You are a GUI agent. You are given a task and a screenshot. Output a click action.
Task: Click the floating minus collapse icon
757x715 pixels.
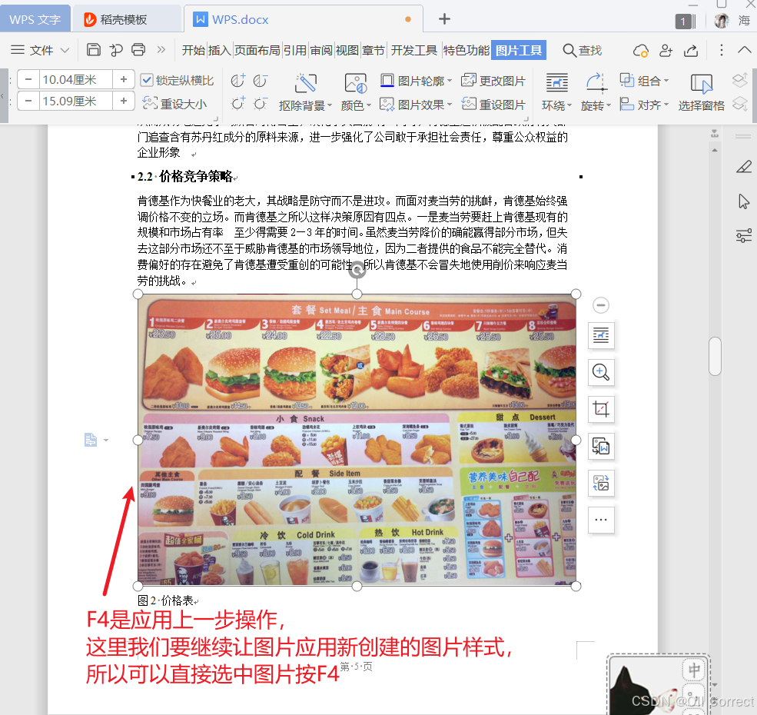coord(600,305)
